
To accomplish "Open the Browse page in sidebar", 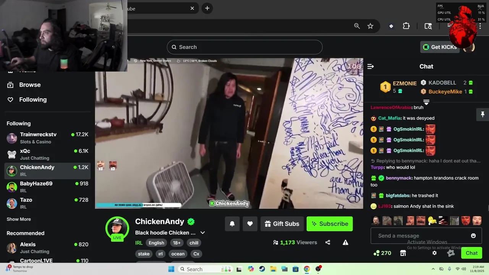I will coord(30,85).
